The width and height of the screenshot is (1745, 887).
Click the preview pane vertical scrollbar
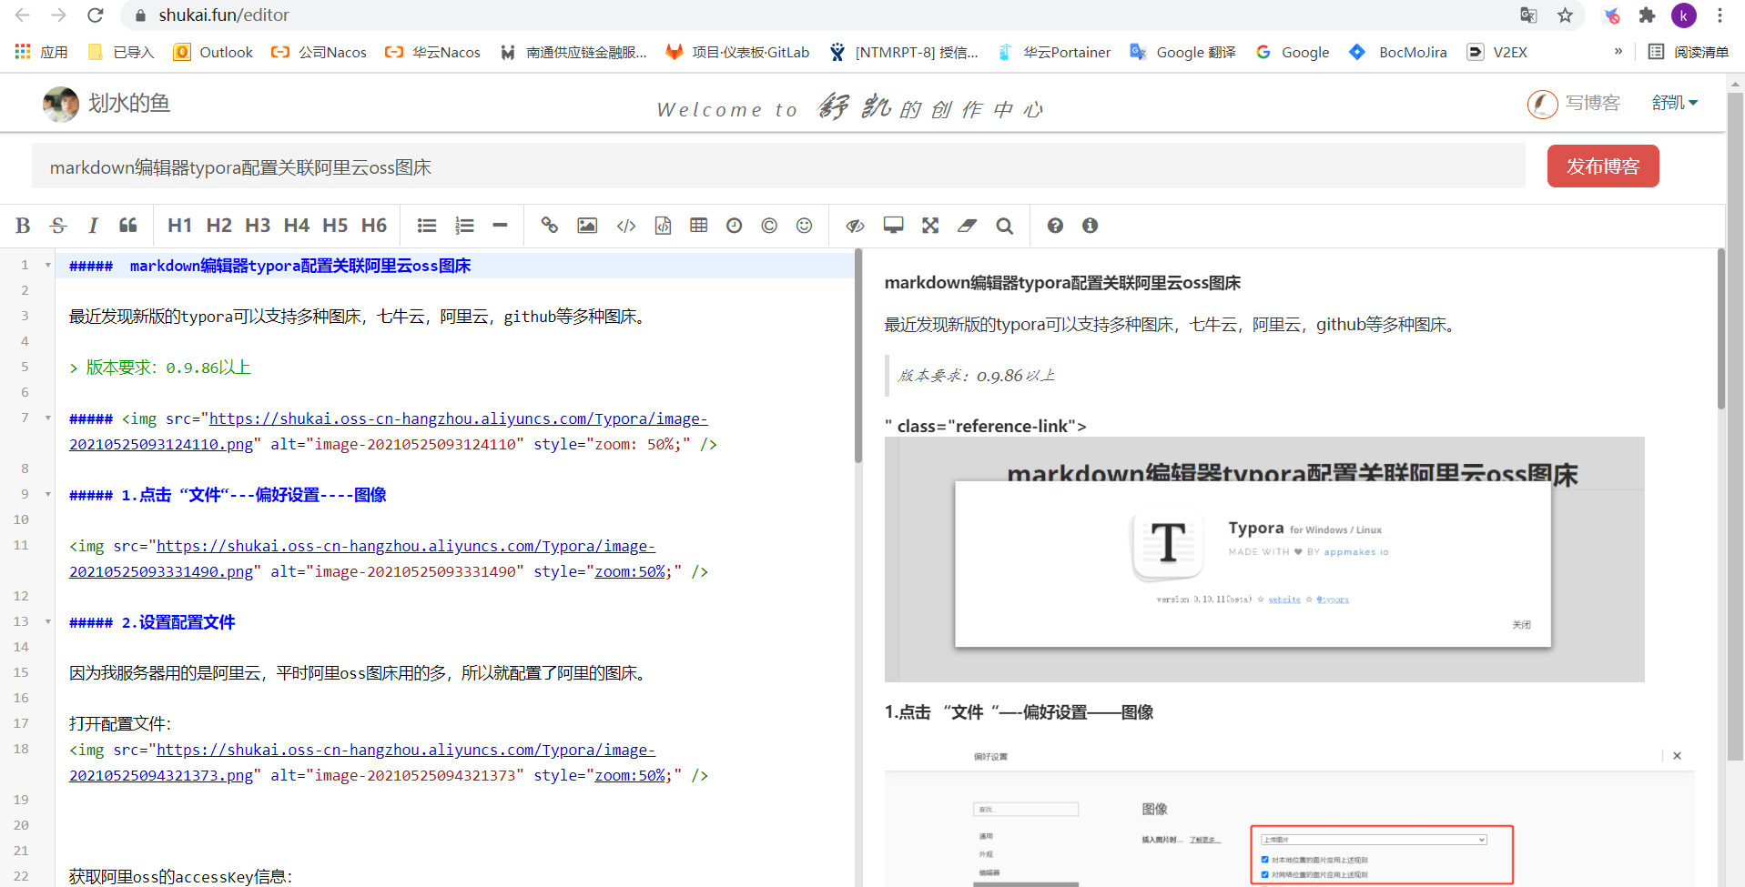(1720, 329)
